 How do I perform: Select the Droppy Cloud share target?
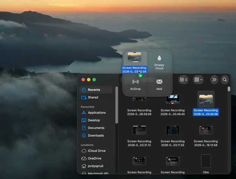click(159, 63)
